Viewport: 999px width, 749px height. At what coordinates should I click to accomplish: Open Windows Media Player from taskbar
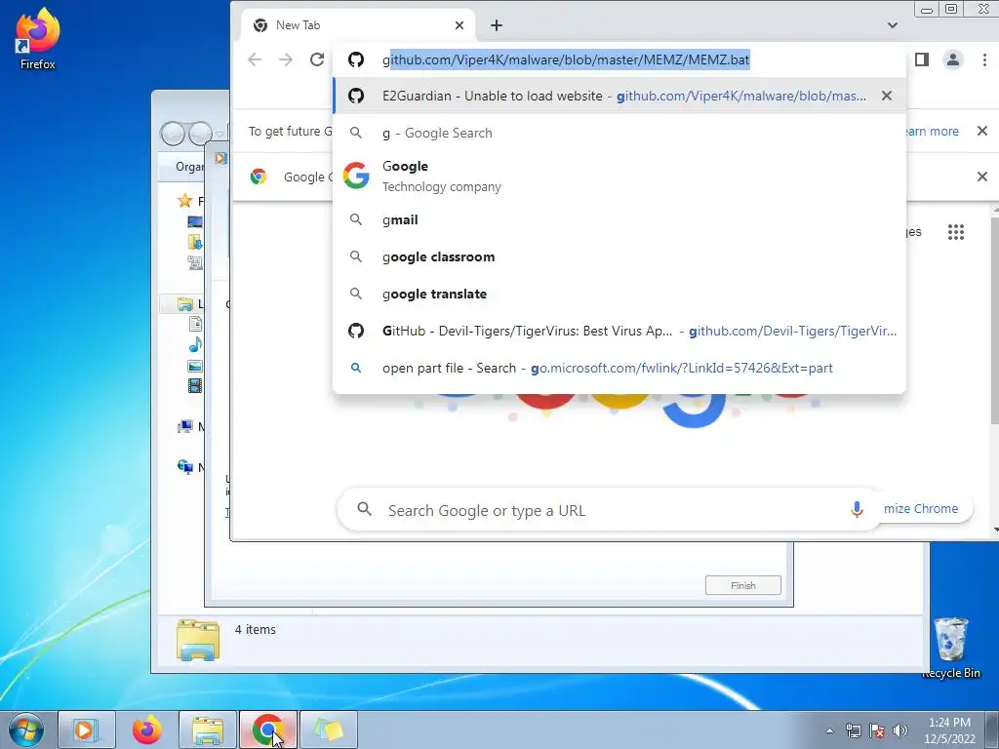click(87, 729)
